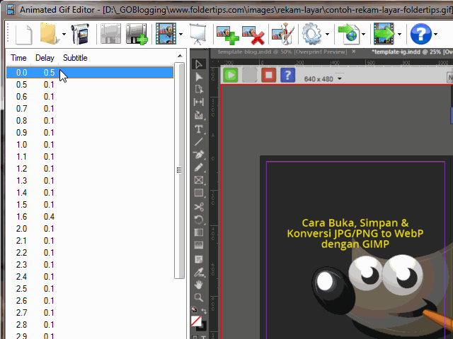
Task: Click Save As floppy with green plus
Action: coord(137,34)
